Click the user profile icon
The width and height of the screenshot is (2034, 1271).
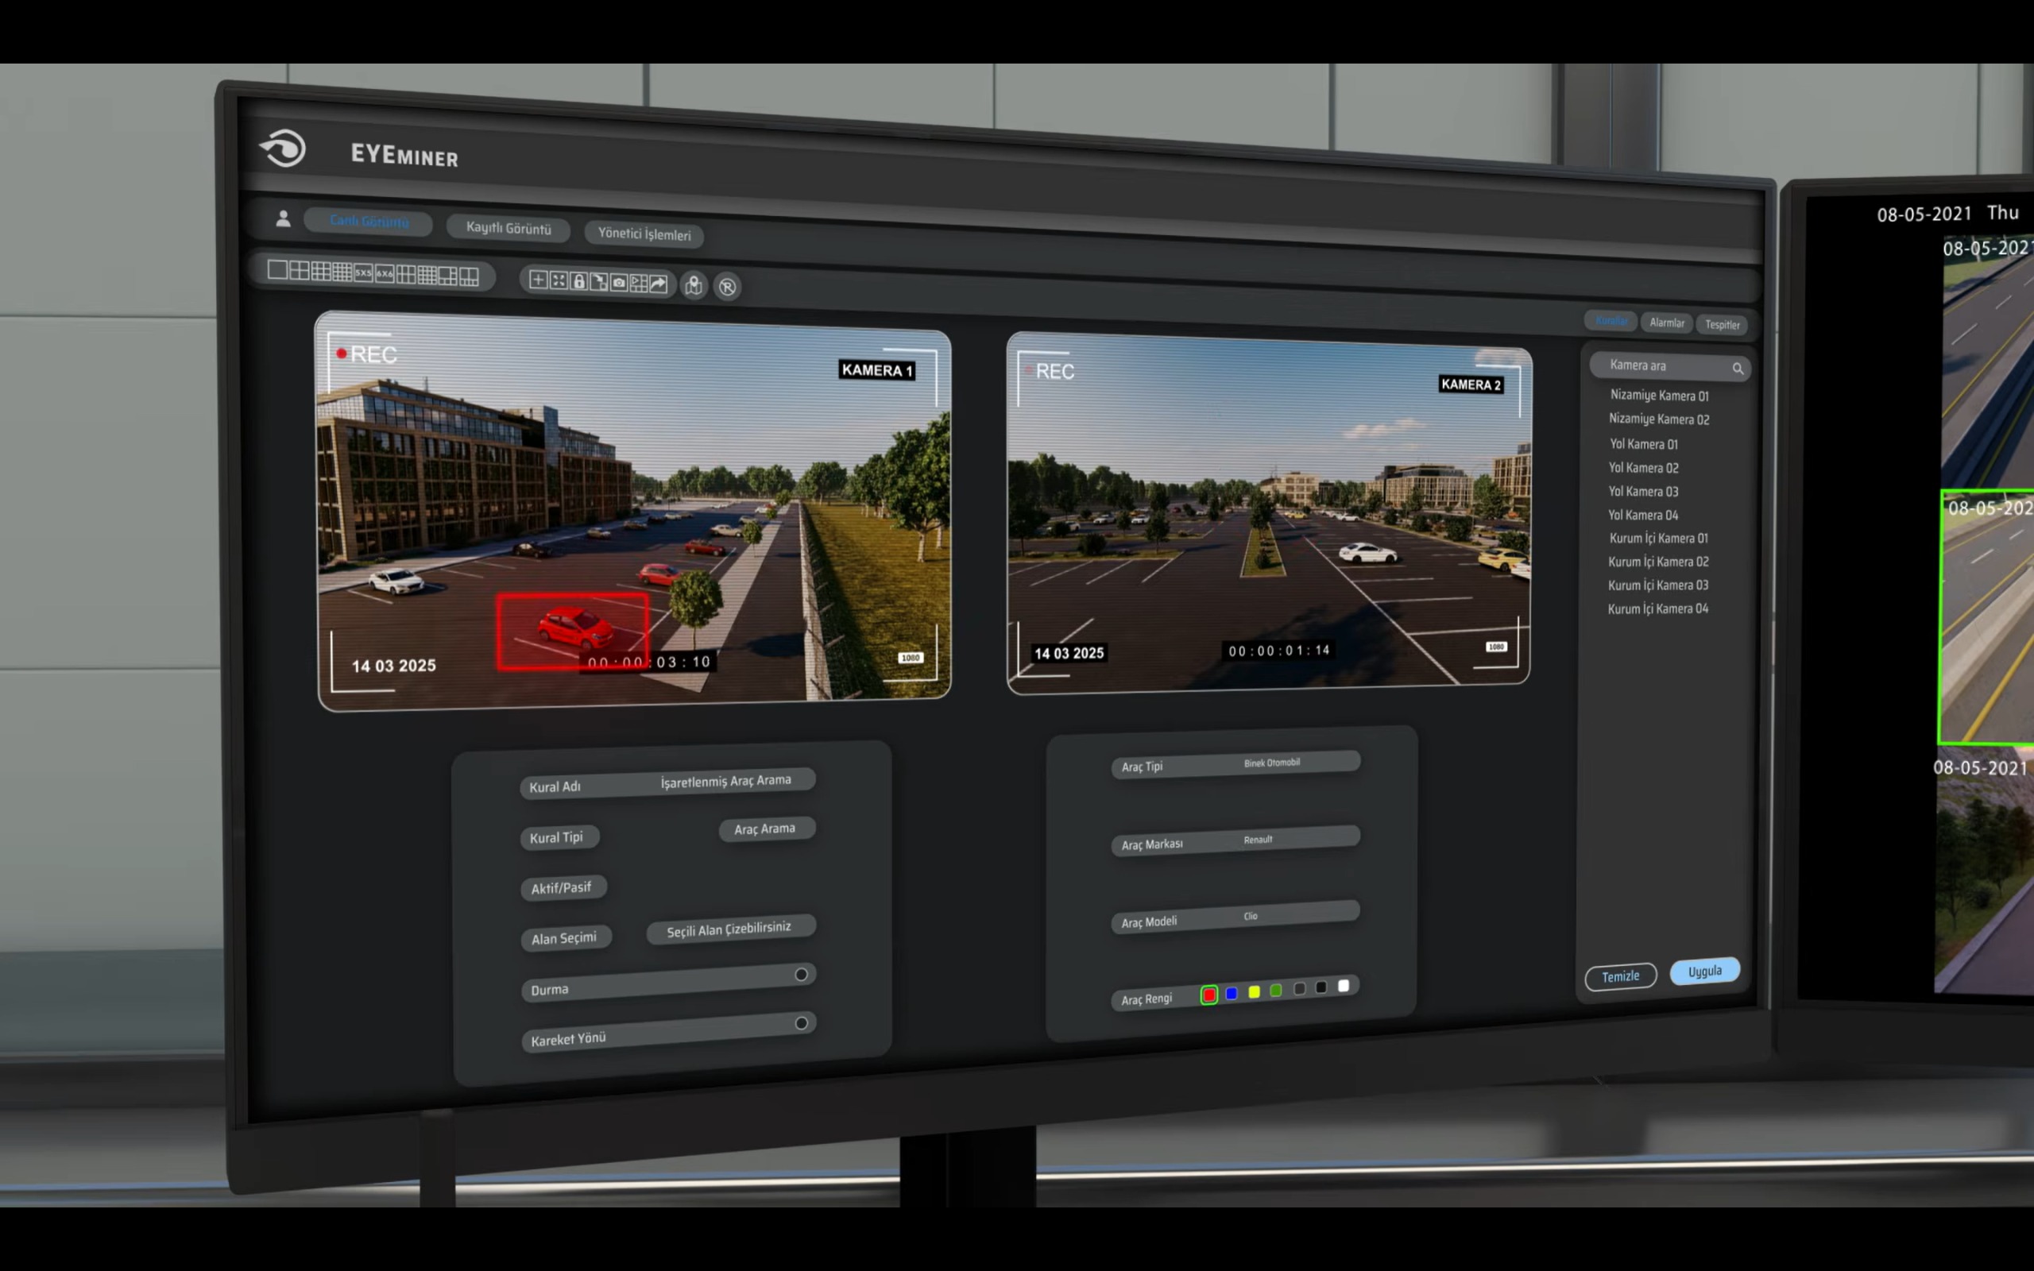[x=283, y=218]
